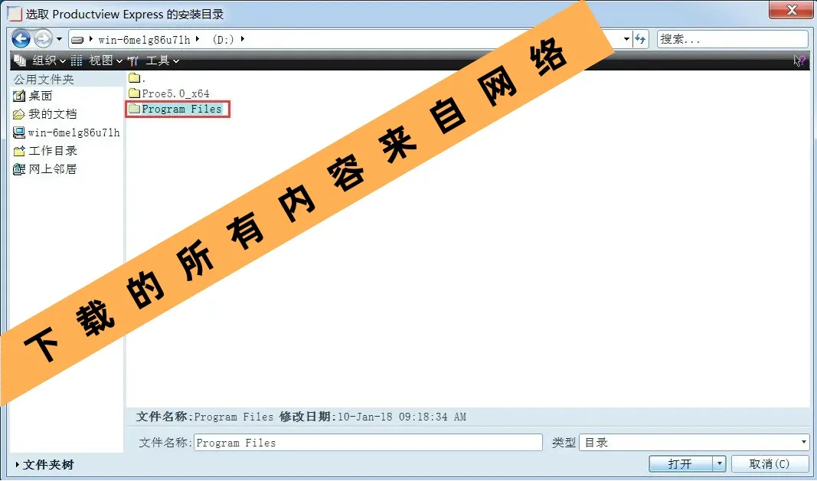Click the drive icon in the address bar
The height and width of the screenshot is (481, 817).
[77, 40]
